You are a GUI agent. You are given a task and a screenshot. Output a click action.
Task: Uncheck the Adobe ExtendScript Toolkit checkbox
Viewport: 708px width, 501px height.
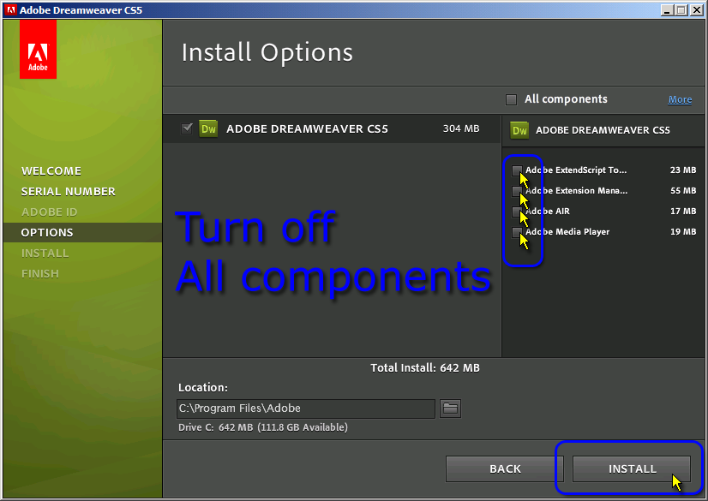point(517,170)
